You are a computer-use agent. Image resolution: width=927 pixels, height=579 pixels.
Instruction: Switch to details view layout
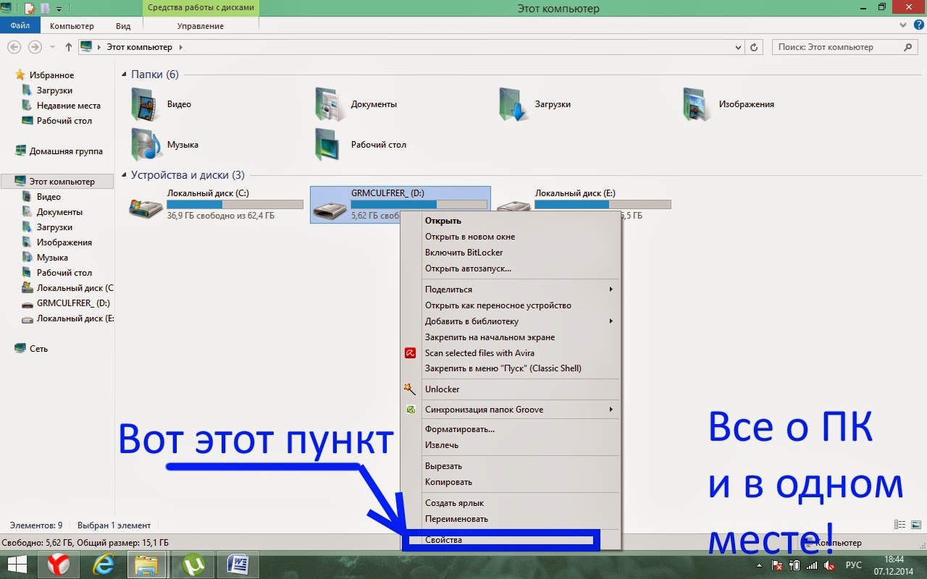[901, 525]
